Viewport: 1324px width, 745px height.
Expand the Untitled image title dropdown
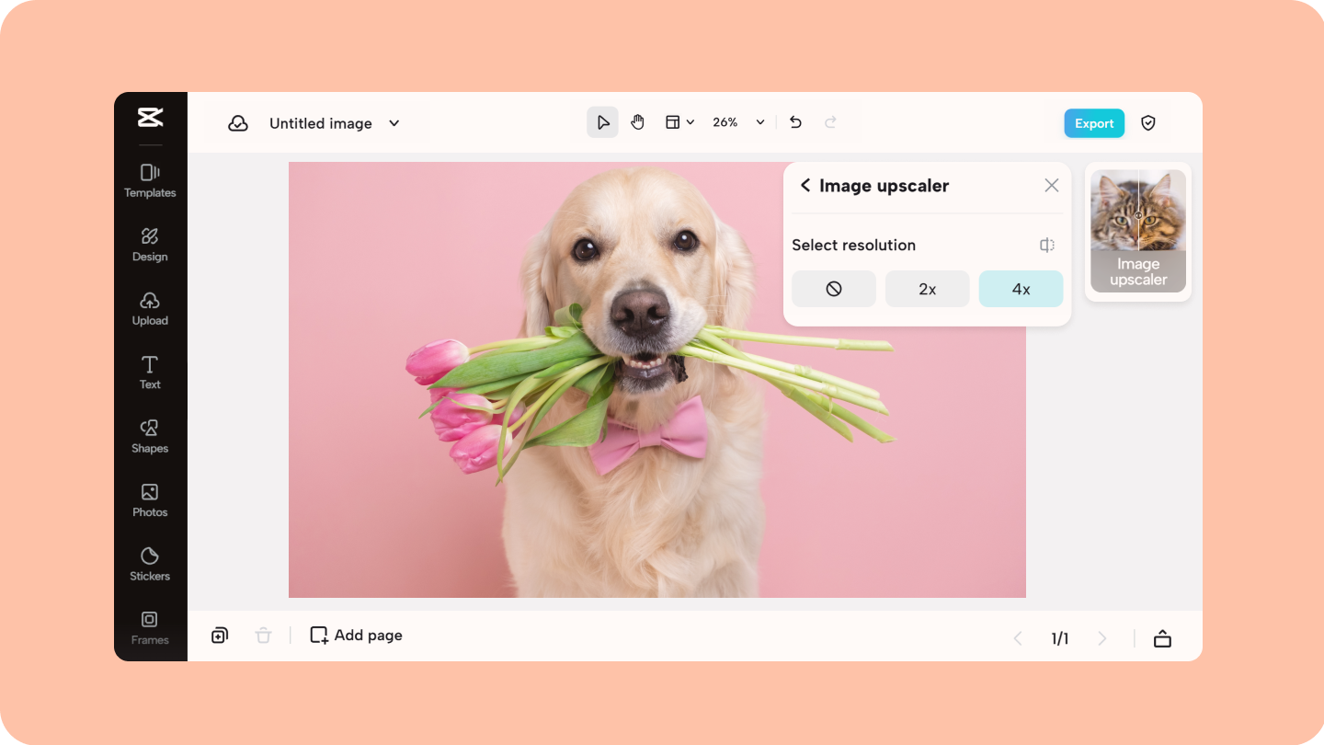point(394,123)
